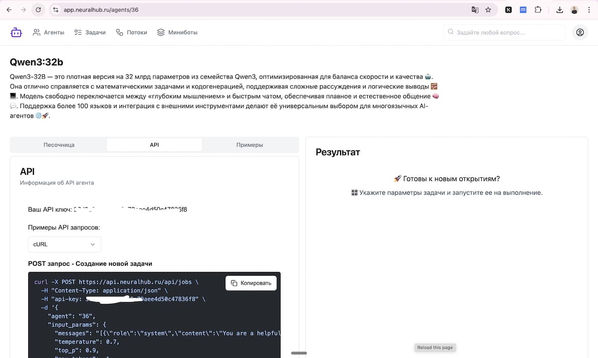Click the search field Задайте любой вопрос
This screenshot has height=358, width=598.
pos(504,32)
